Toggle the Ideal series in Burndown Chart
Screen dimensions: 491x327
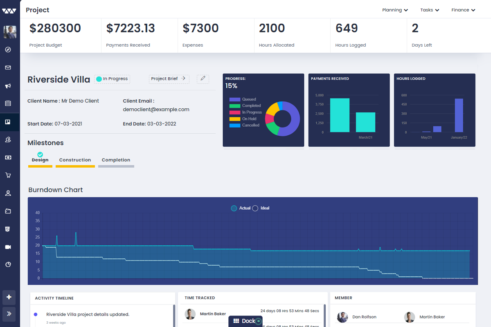[x=261, y=208]
